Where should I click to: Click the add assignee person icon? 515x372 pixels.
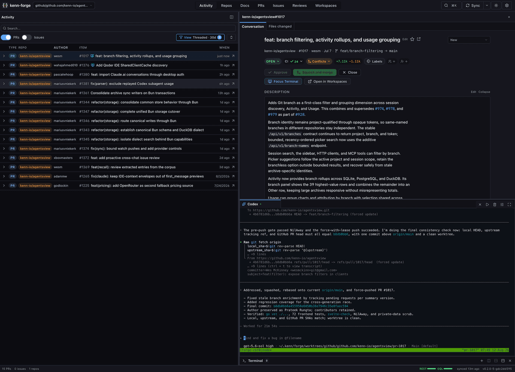pyautogui.click(x=403, y=61)
